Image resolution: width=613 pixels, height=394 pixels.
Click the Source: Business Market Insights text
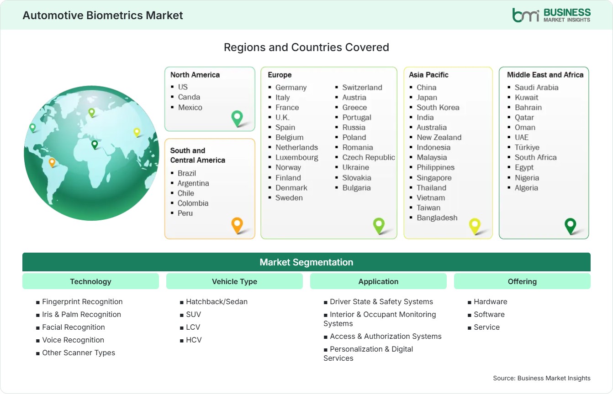(542, 378)
